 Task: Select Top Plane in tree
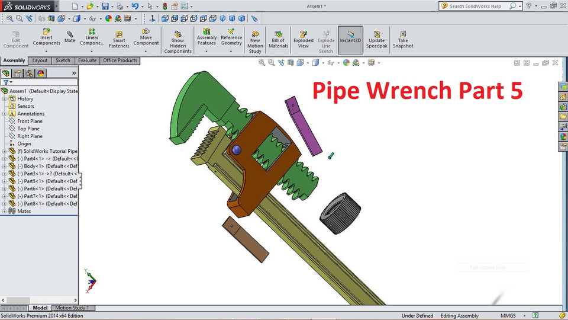click(x=28, y=129)
